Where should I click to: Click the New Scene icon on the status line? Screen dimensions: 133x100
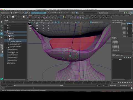[x=12, y=13]
